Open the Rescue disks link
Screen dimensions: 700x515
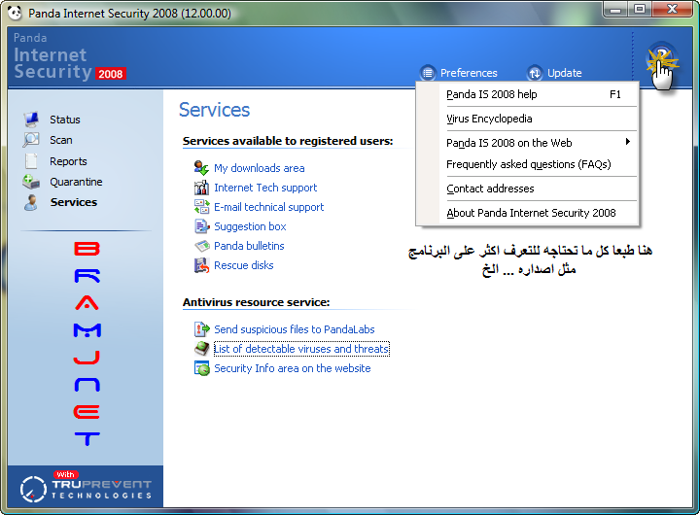[244, 265]
